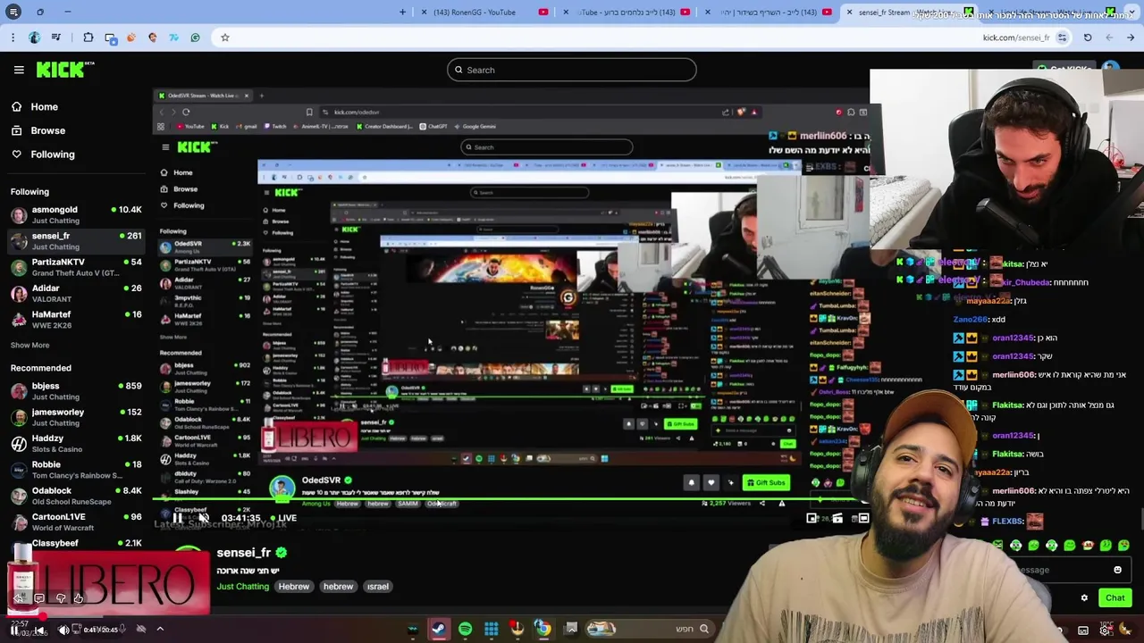1144x643 pixels.
Task: Click the bookmark star in address bar
Action: tap(225, 38)
